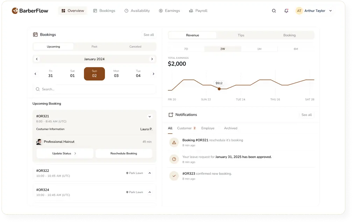Select the 7D time range
354x224 pixels.
click(x=186, y=49)
